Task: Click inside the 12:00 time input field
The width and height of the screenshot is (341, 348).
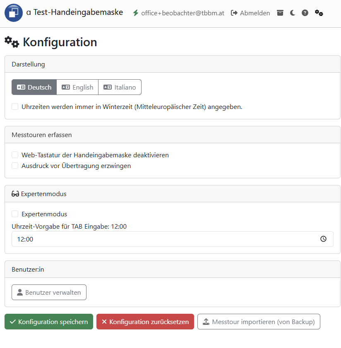Action: point(124,239)
